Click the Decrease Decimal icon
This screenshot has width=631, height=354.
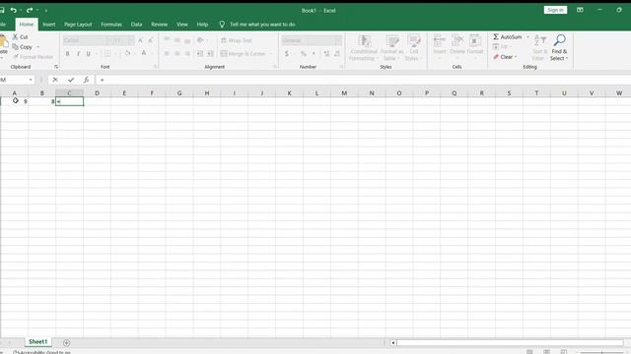337,53
